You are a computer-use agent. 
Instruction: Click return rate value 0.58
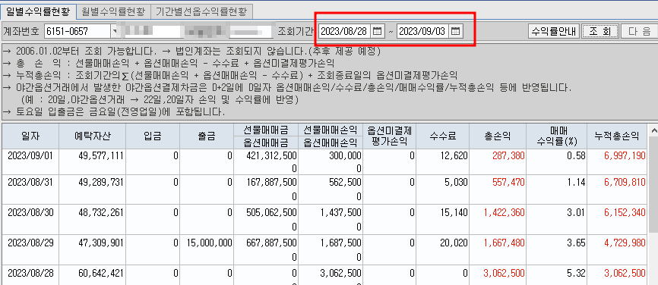click(576, 155)
